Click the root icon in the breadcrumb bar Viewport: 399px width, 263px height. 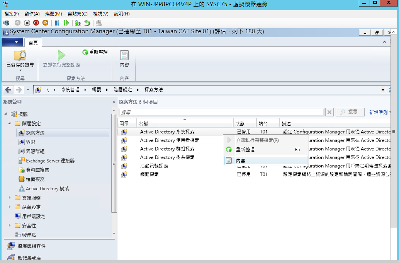click(38, 90)
